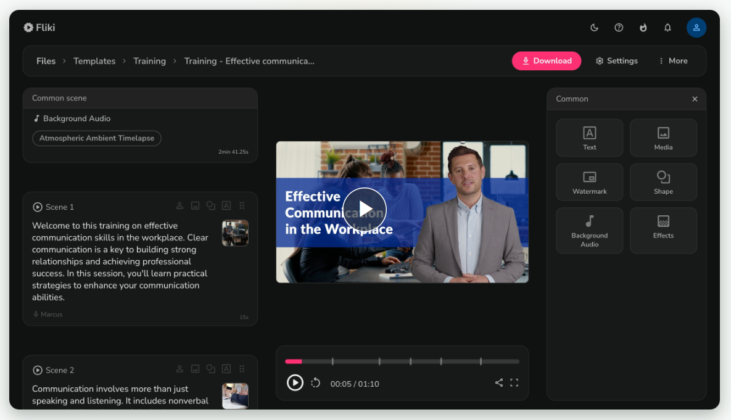Share the video using the share icon
The height and width of the screenshot is (420, 731).
tap(499, 382)
